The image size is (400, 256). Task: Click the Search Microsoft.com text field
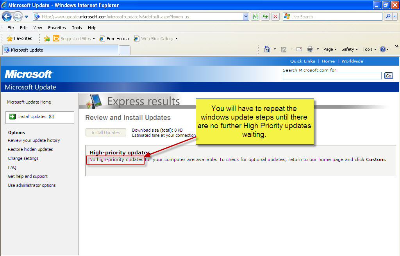332,76
